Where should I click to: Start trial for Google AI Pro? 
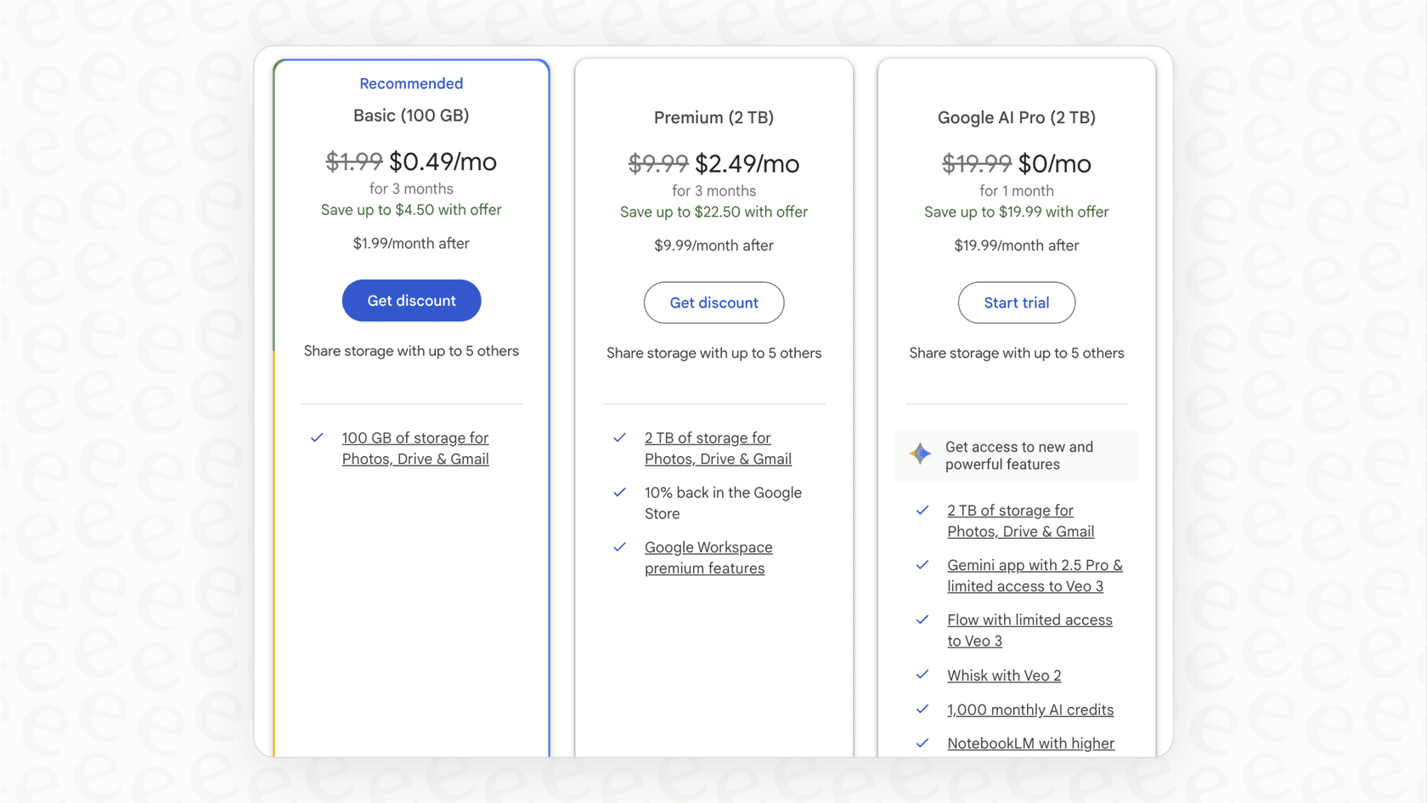pos(1016,303)
